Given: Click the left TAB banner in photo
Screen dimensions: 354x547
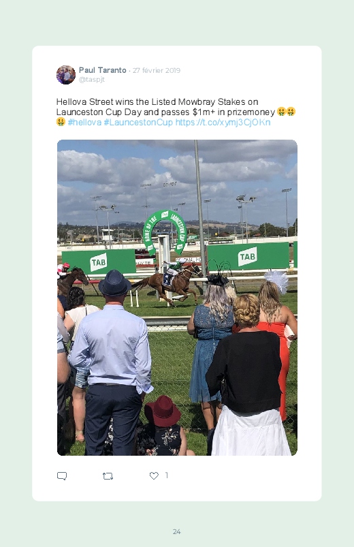Looking at the screenshot, I should pos(99,262).
